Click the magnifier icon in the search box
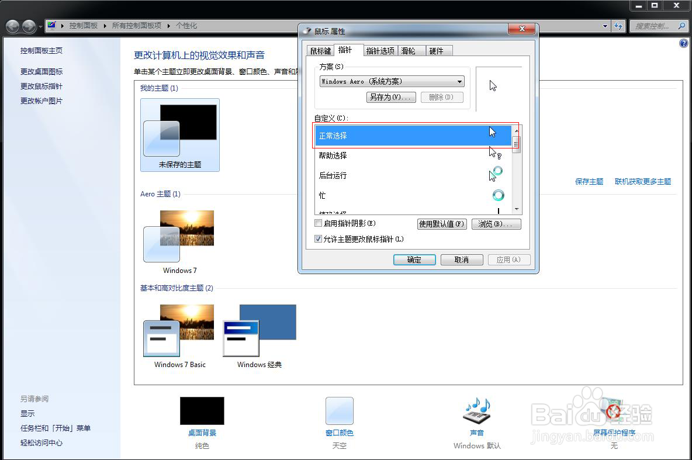This screenshot has height=460, width=692. pos(681,26)
